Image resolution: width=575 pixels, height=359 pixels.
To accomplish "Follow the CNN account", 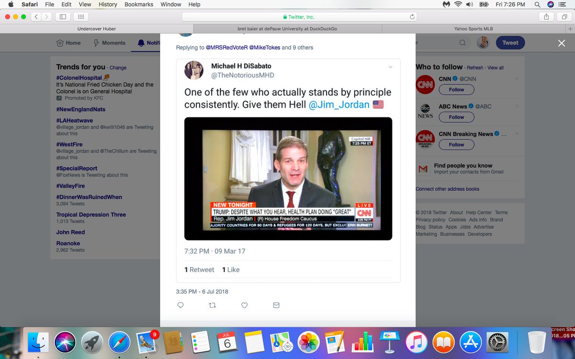I will (456, 90).
